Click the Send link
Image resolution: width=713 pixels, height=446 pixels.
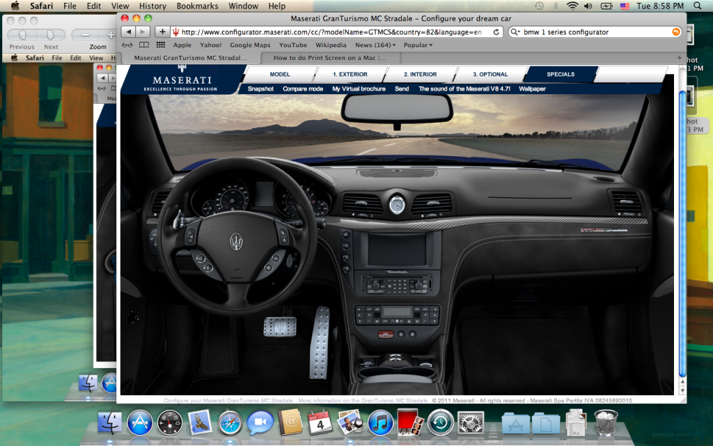(x=402, y=89)
